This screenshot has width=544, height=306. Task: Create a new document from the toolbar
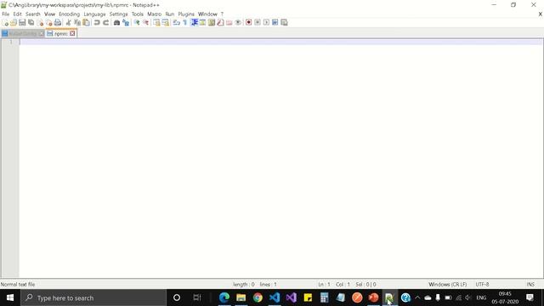coord(5,23)
